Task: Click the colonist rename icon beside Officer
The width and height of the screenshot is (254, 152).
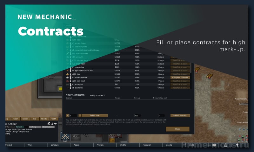Action: click(49, 123)
